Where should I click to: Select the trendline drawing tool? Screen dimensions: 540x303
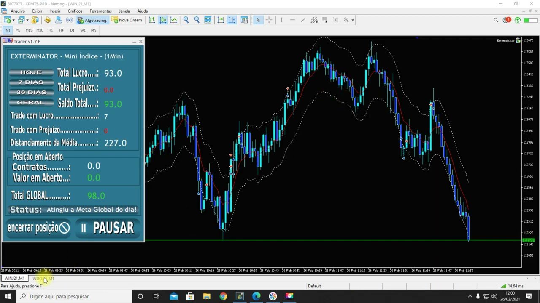click(x=303, y=20)
